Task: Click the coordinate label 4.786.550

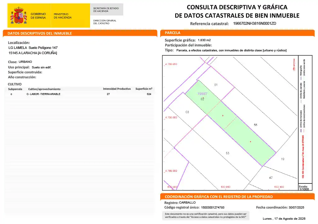Action: pos(171,171)
